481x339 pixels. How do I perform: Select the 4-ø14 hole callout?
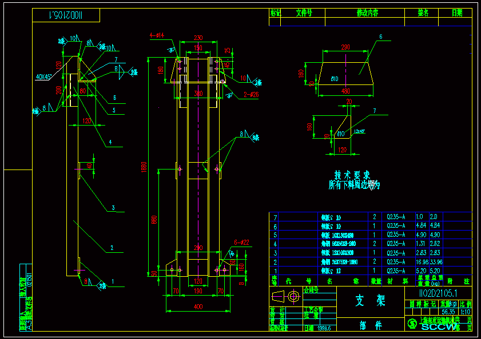click(157, 35)
